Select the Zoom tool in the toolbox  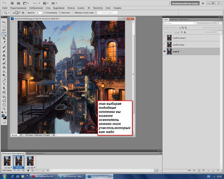(x=4, y=109)
